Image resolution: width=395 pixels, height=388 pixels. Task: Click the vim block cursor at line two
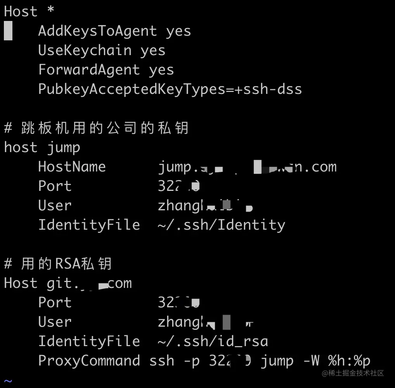tap(8, 31)
